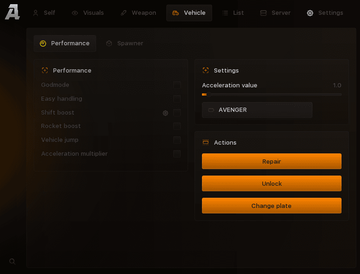Click the Easy handling label
This screenshot has width=360, height=274.
pyautogui.click(x=61, y=99)
